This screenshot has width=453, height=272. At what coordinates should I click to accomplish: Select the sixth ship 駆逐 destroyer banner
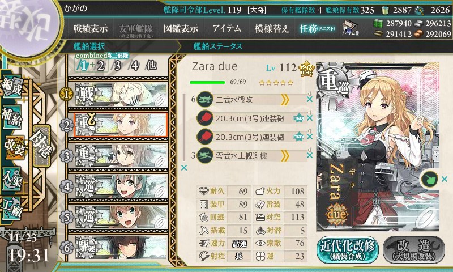coord(121,248)
